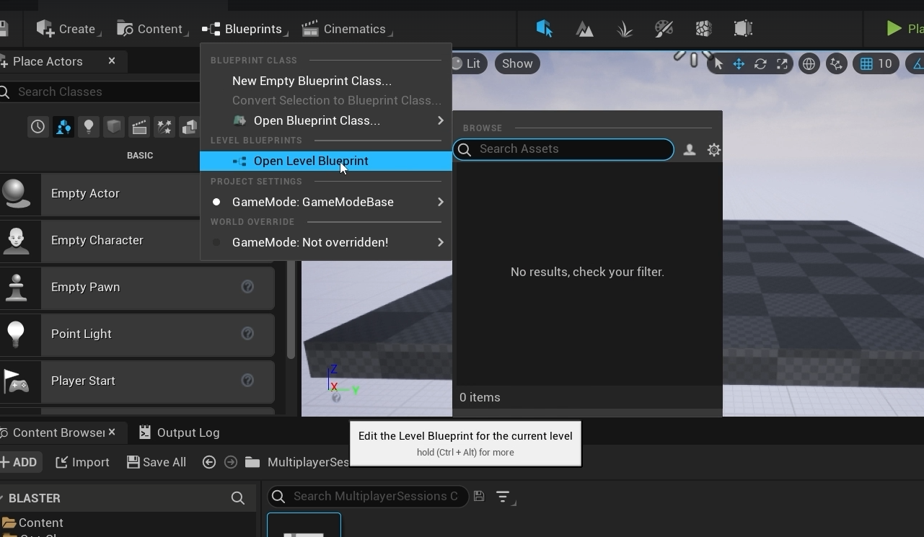Click the ADD button in Content Browser
The image size is (924, 537).
point(19,462)
